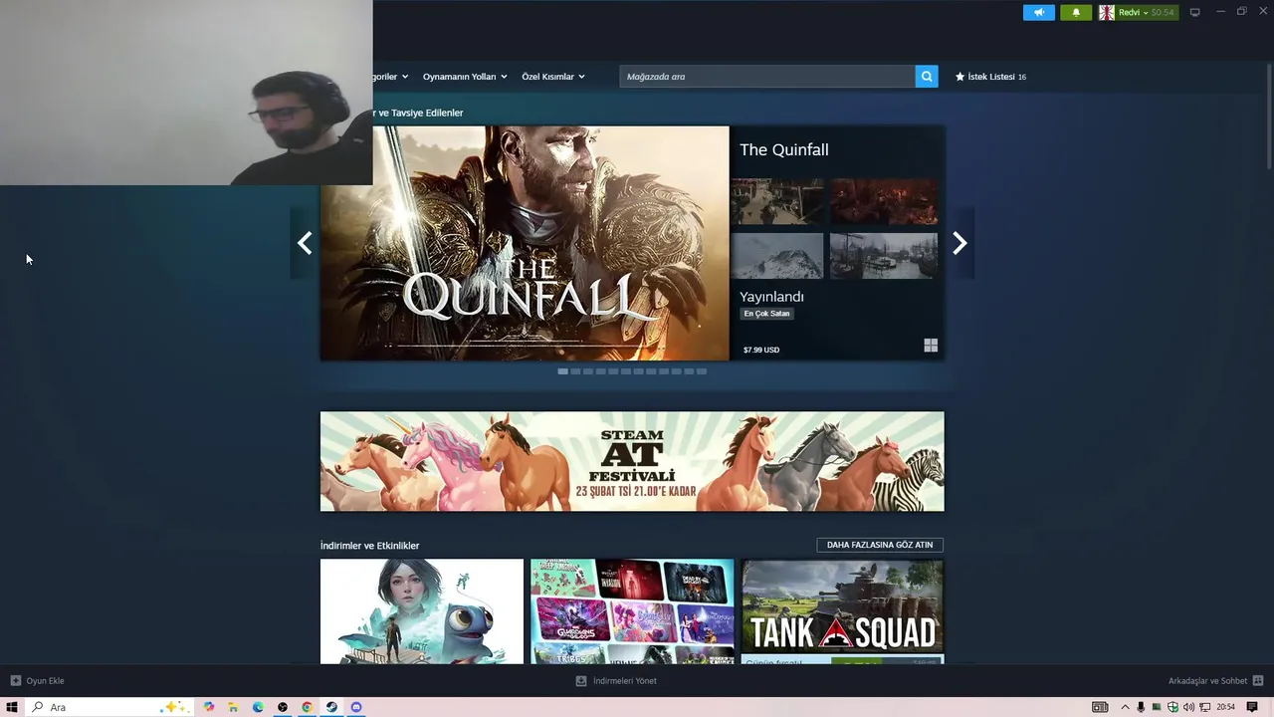Click the download icon beside İndirmeleri Yönet
1274x717 pixels.
coord(581,681)
